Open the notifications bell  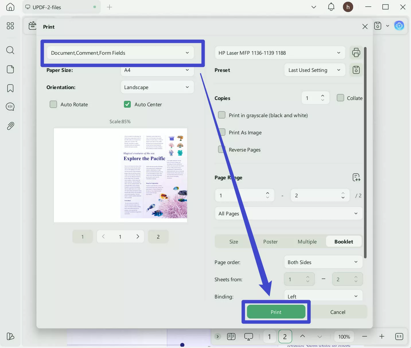(331, 7)
